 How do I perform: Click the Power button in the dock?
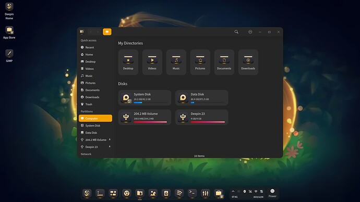coord(272,193)
